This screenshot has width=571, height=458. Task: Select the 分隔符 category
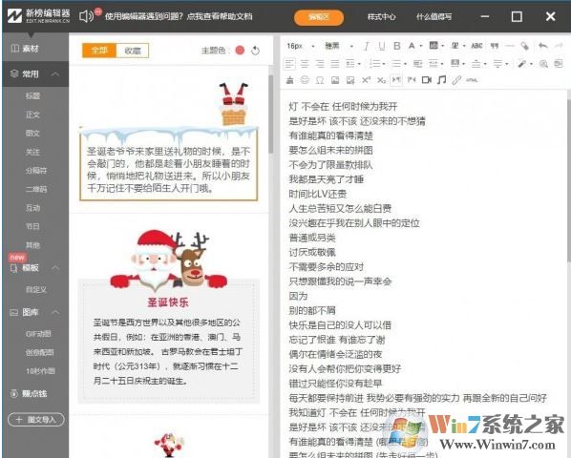pyautogui.click(x=36, y=170)
